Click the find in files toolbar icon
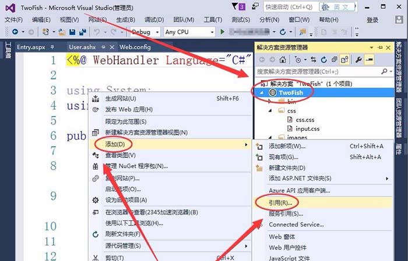The image size is (408, 261). point(302,32)
